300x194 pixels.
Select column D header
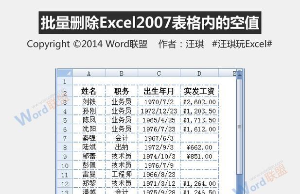point(199,73)
